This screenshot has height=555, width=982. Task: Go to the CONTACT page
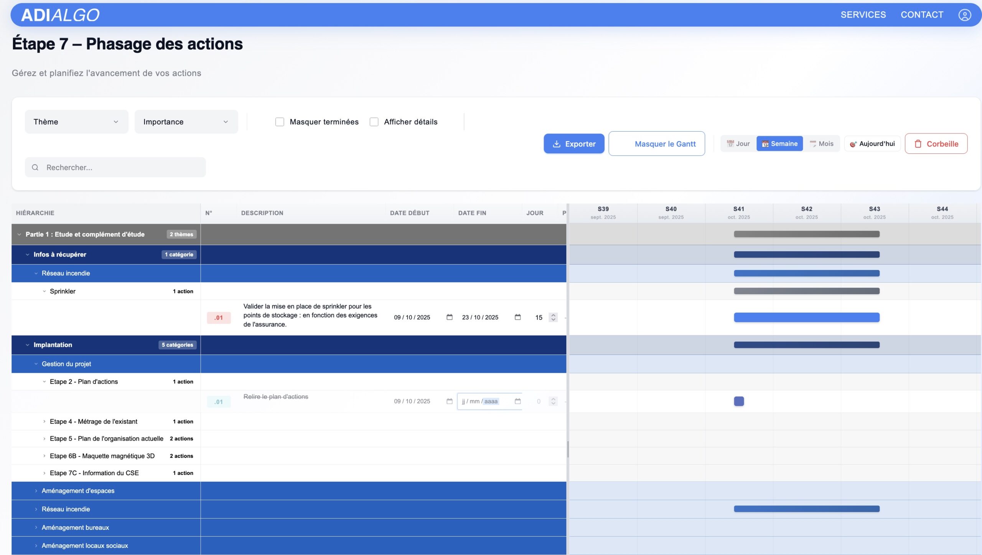(922, 15)
